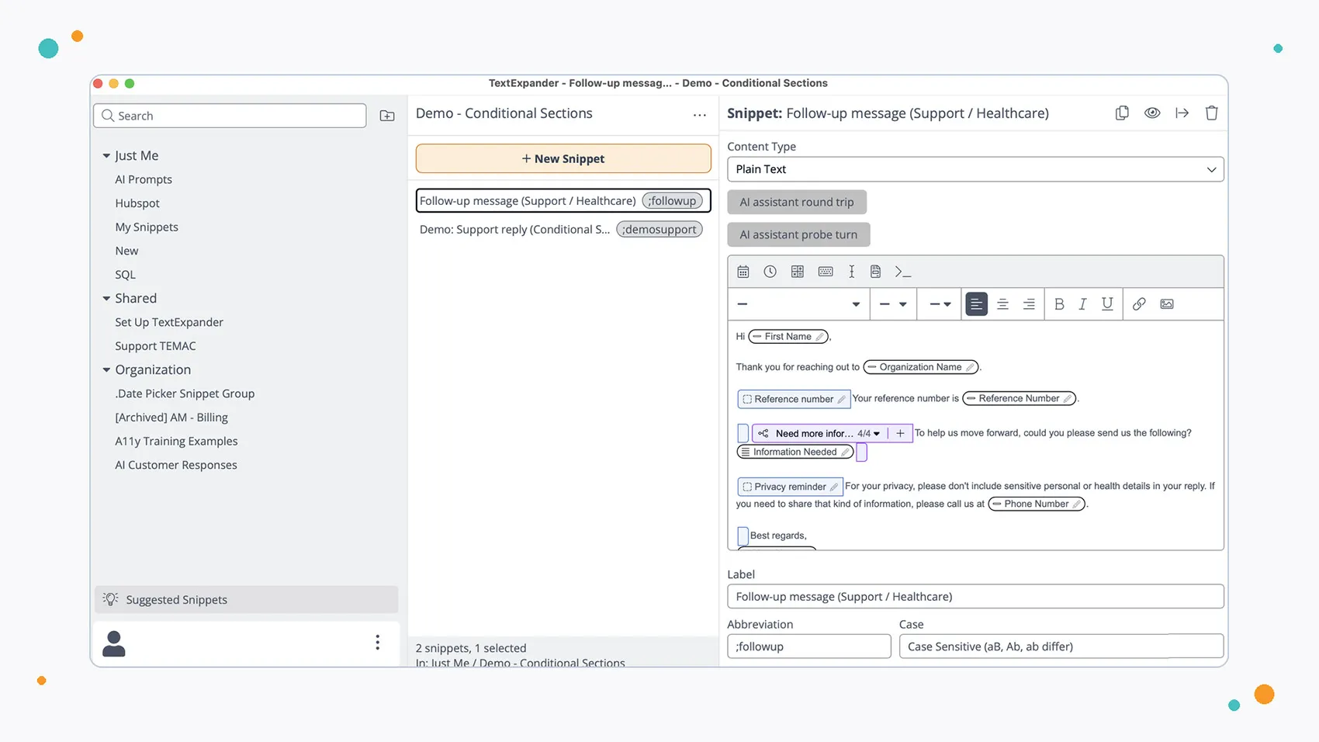The height and width of the screenshot is (742, 1319).
Task: Click AI assistant round trip button
Action: coord(797,202)
